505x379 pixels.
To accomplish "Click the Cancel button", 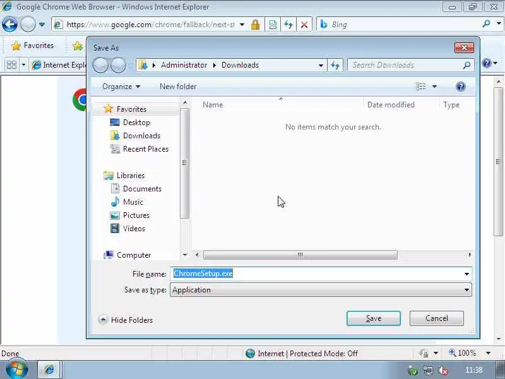I will (x=437, y=318).
